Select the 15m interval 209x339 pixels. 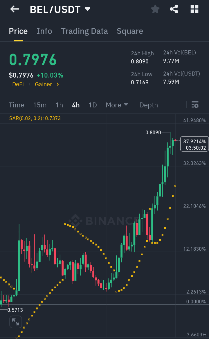point(40,105)
